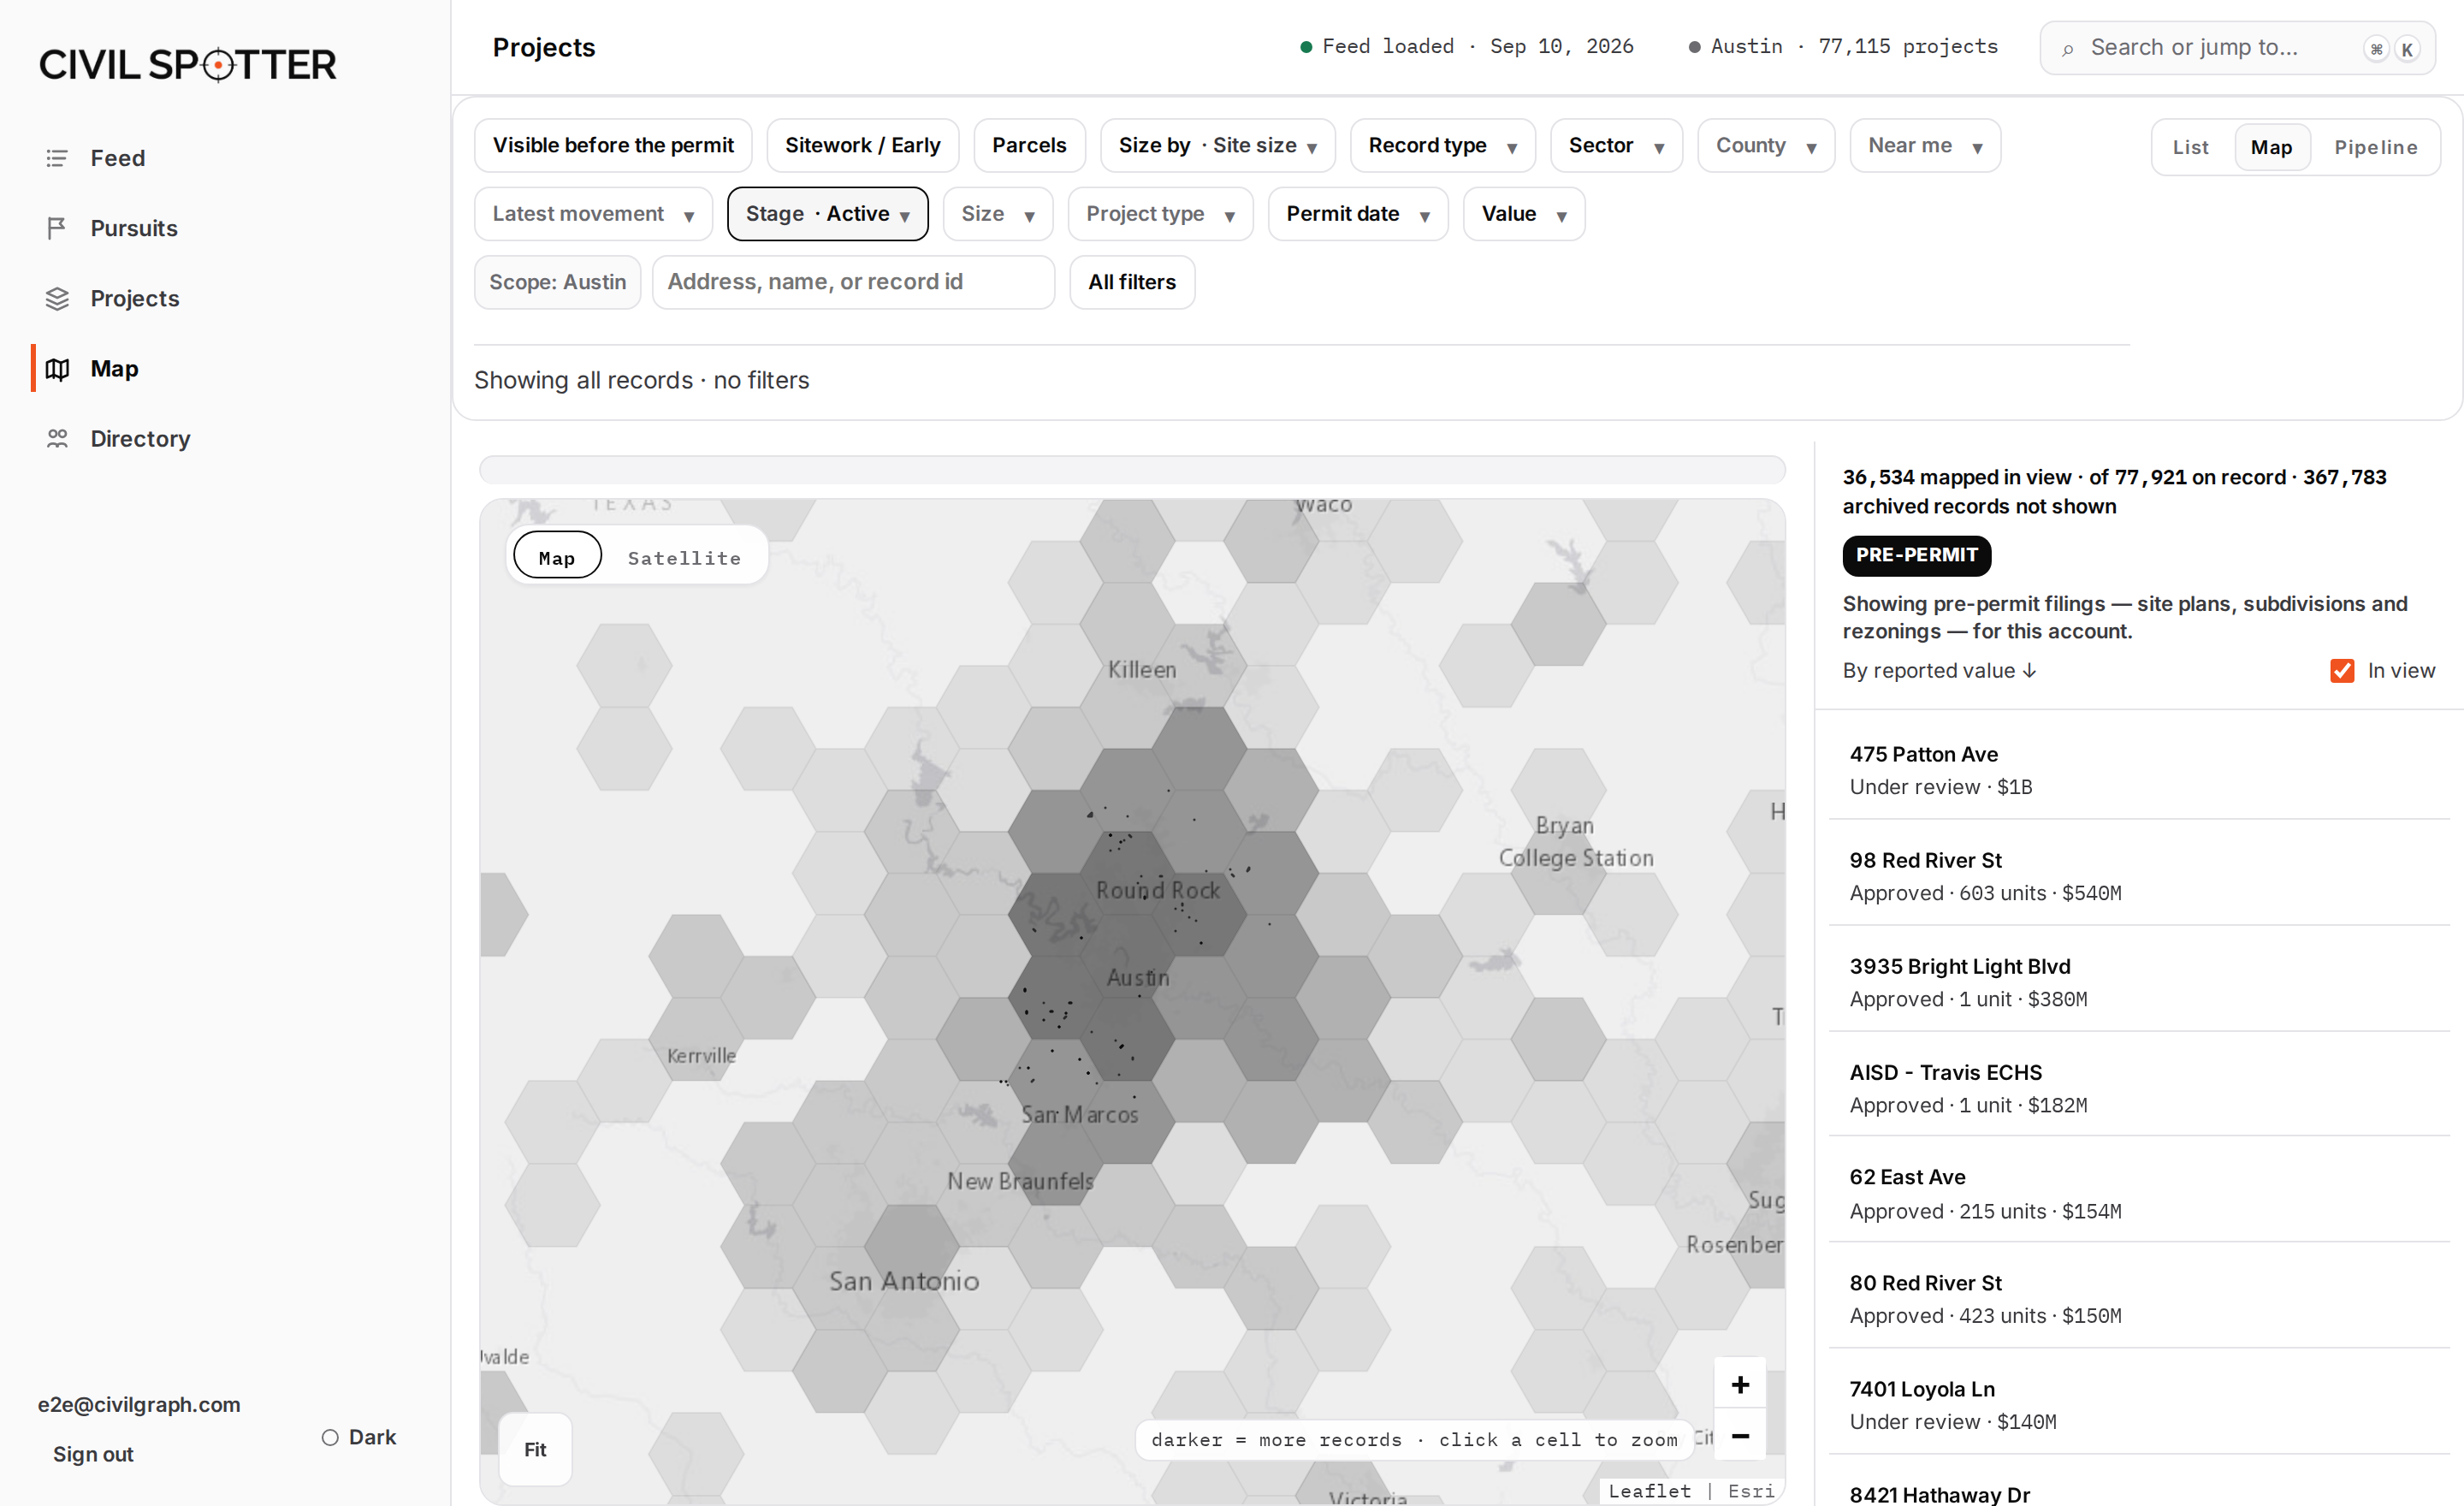Screen dimensions: 2464x1506
Task: Click the Projects layers icon
Action: 57,298
